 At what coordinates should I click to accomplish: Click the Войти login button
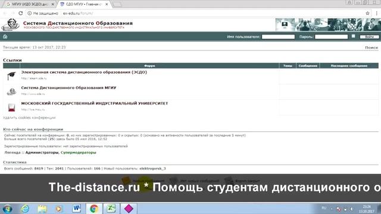[369, 37]
